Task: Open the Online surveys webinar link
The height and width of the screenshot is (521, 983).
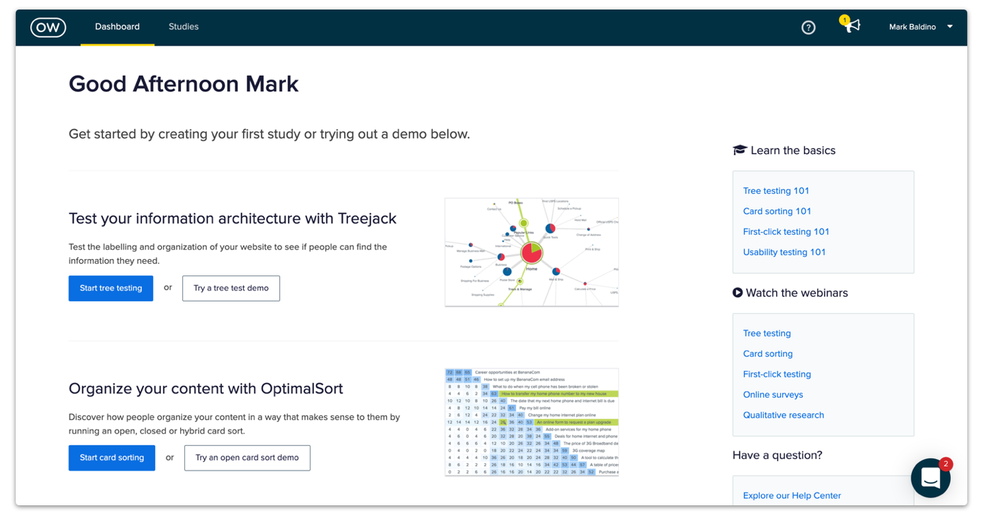Action: (x=773, y=395)
